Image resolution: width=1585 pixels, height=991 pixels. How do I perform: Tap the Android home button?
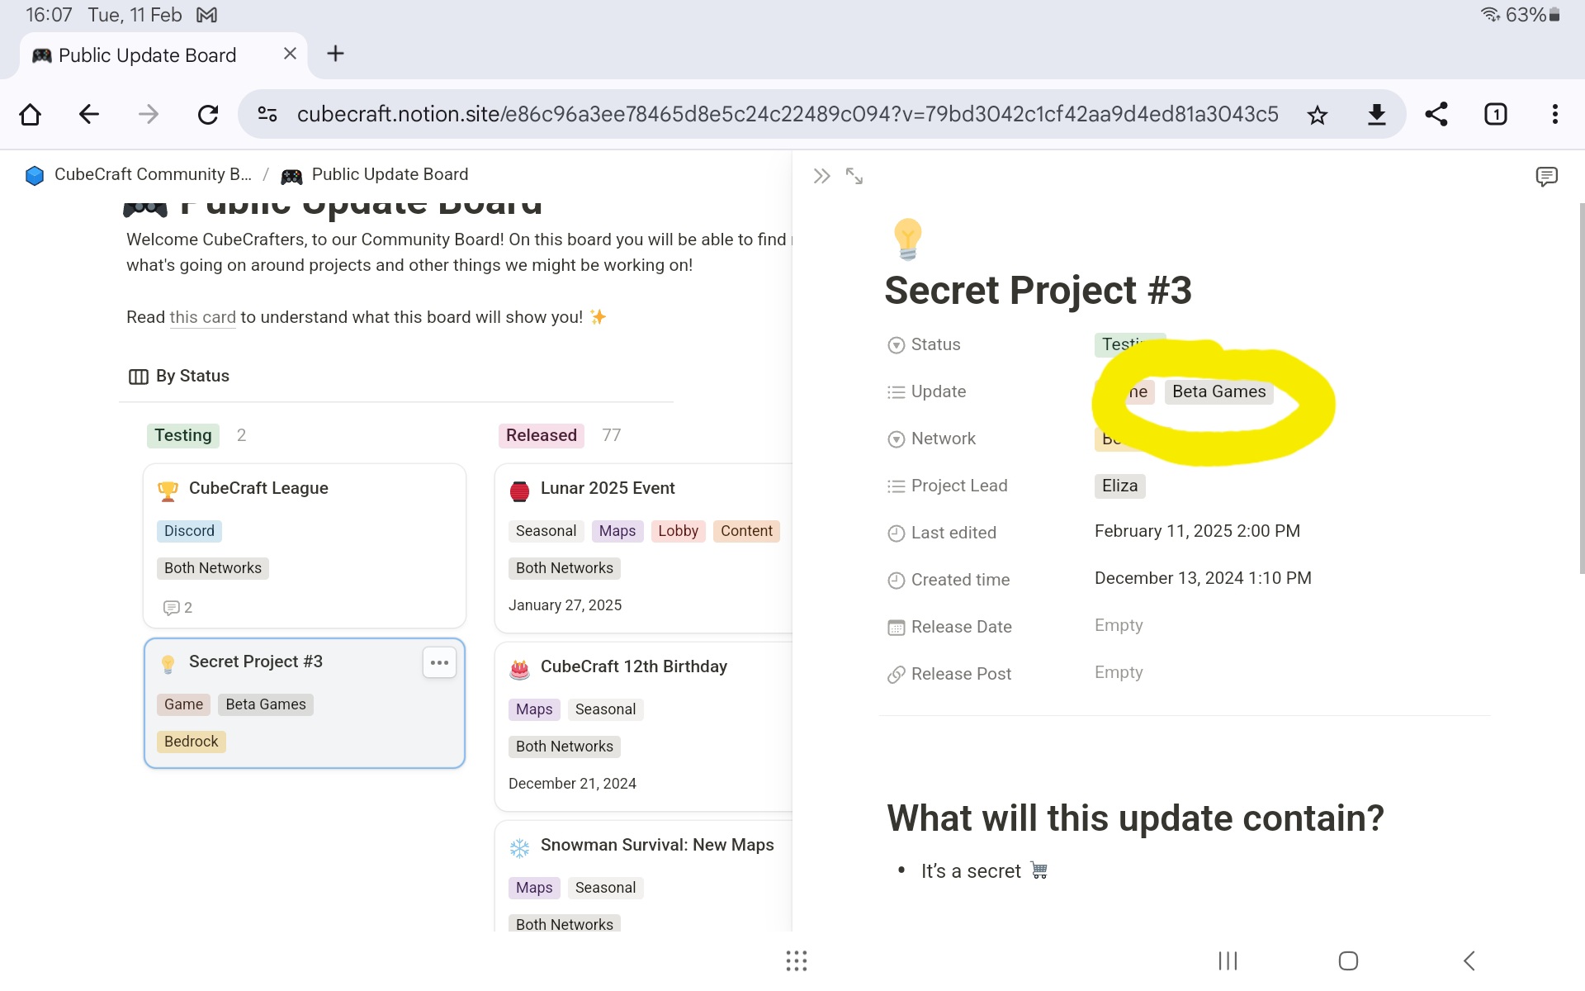click(x=1348, y=960)
